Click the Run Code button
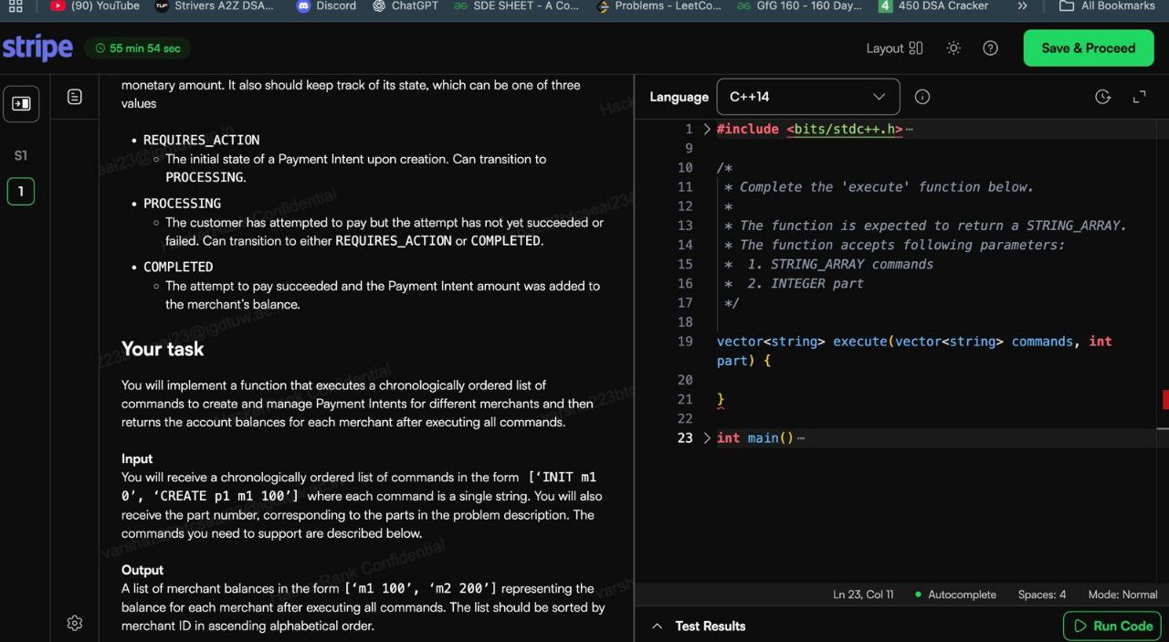The image size is (1169, 642). (1112, 626)
